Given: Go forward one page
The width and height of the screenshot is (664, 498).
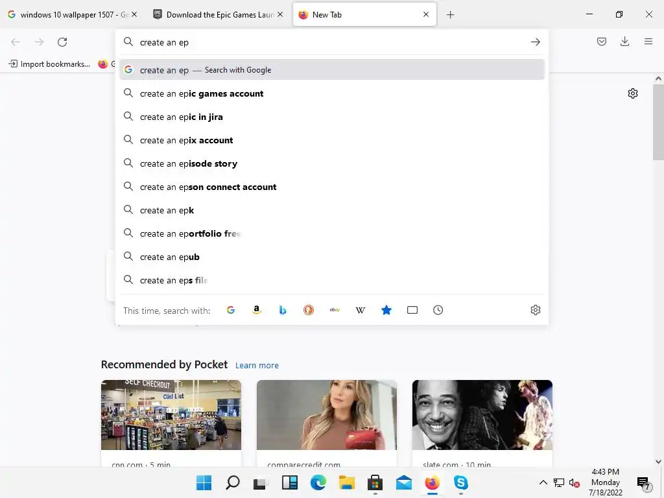Looking at the screenshot, I should [x=39, y=42].
